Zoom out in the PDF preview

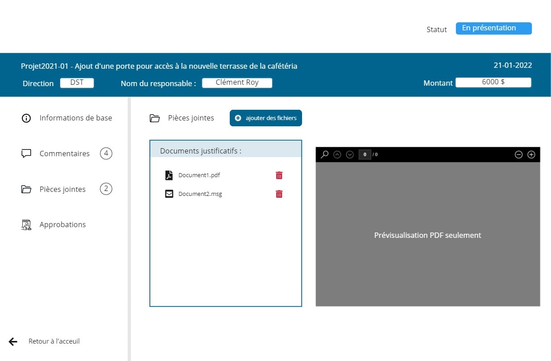coord(518,154)
